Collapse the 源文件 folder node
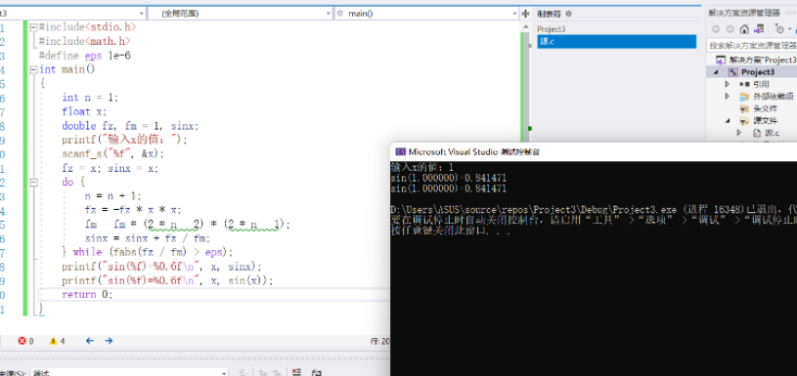 coord(728,121)
